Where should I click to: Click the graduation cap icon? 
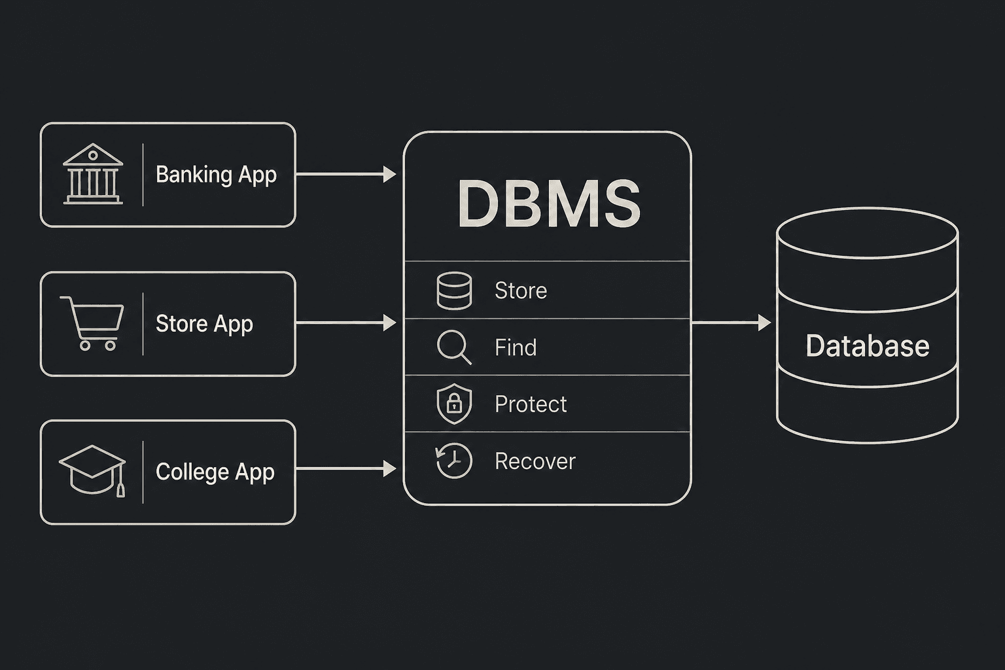(92, 471)
